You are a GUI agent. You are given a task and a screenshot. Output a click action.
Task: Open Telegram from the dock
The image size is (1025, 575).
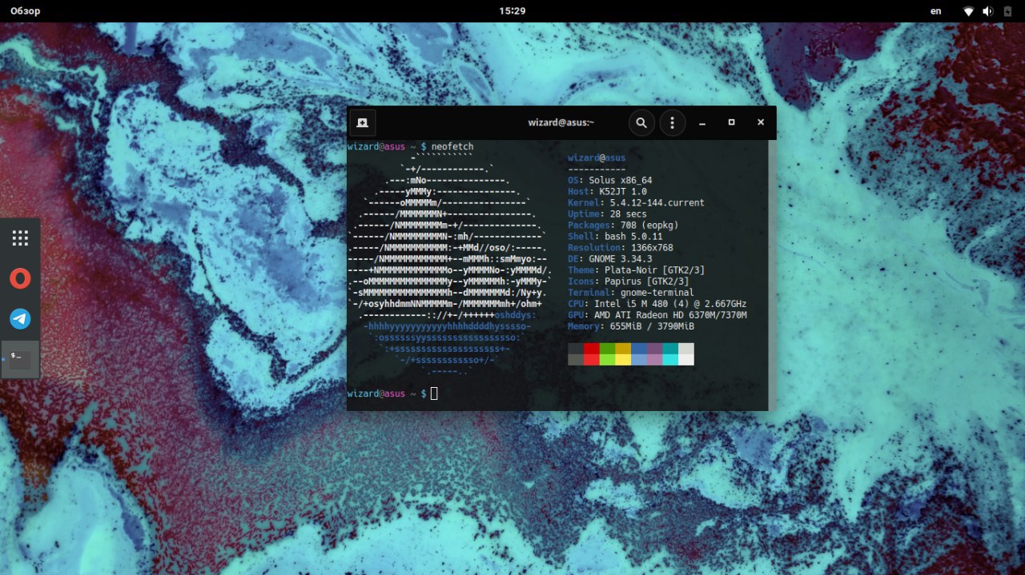20,319
